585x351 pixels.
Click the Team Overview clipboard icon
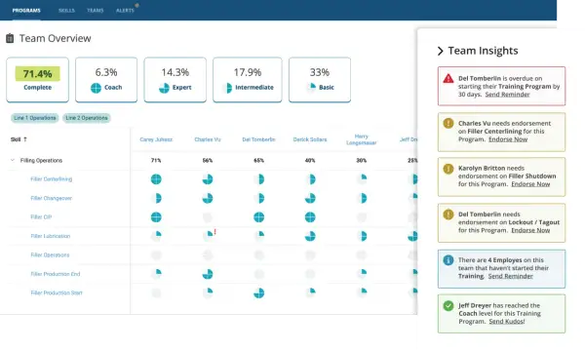coord(10,38)
